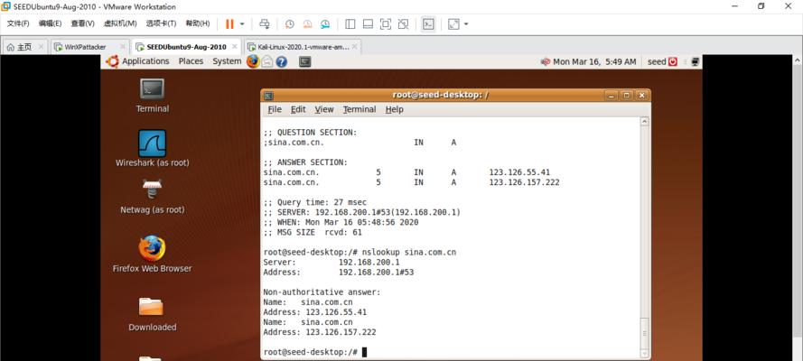Screen dimensions: 803x361
Task: Close the 主页 home tab
Action: [42, 47]
